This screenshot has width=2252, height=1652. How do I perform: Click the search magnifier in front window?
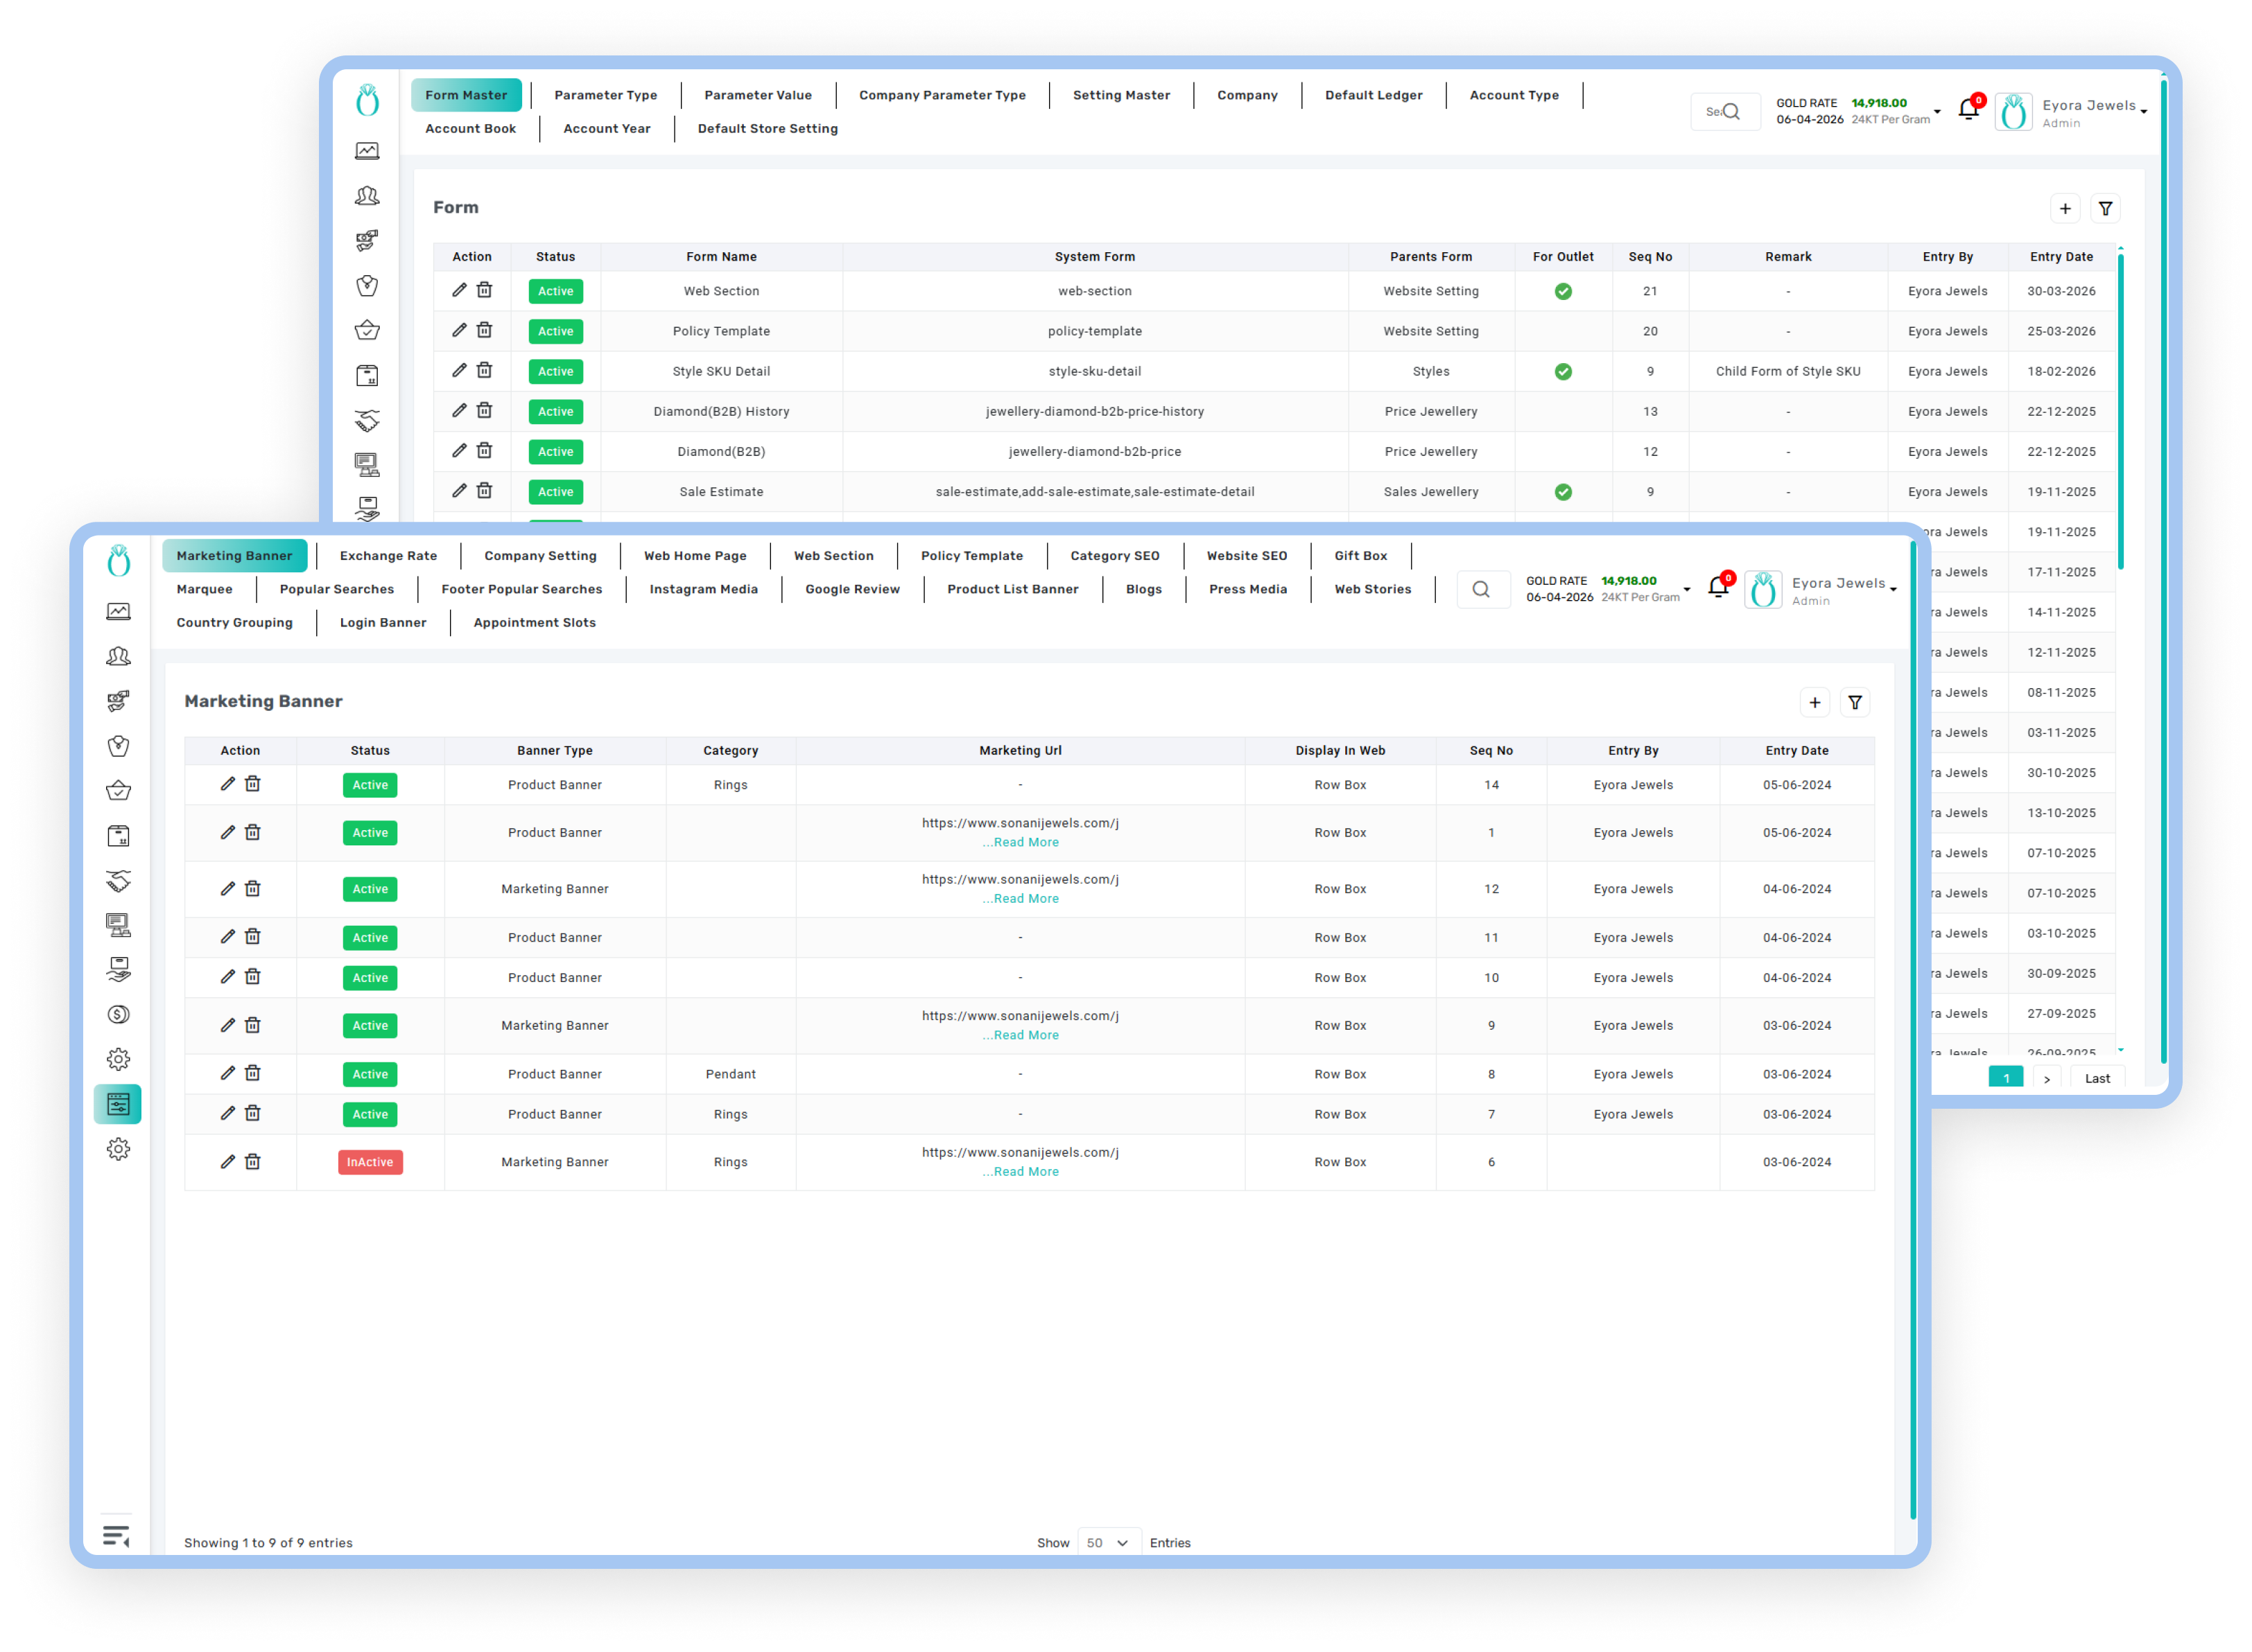[x=1481, y=589]
